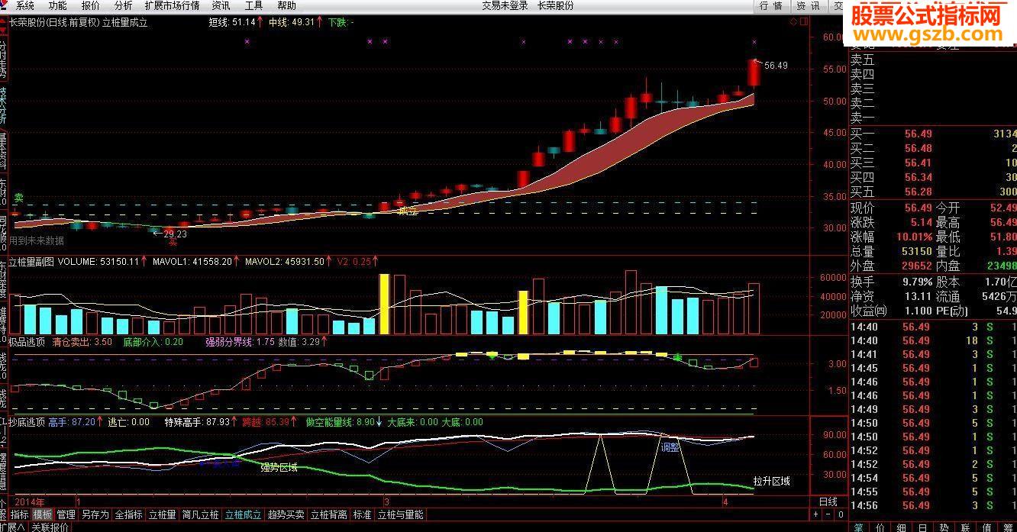
Task: Open the 功能 menu
Action: pos(58,5)
